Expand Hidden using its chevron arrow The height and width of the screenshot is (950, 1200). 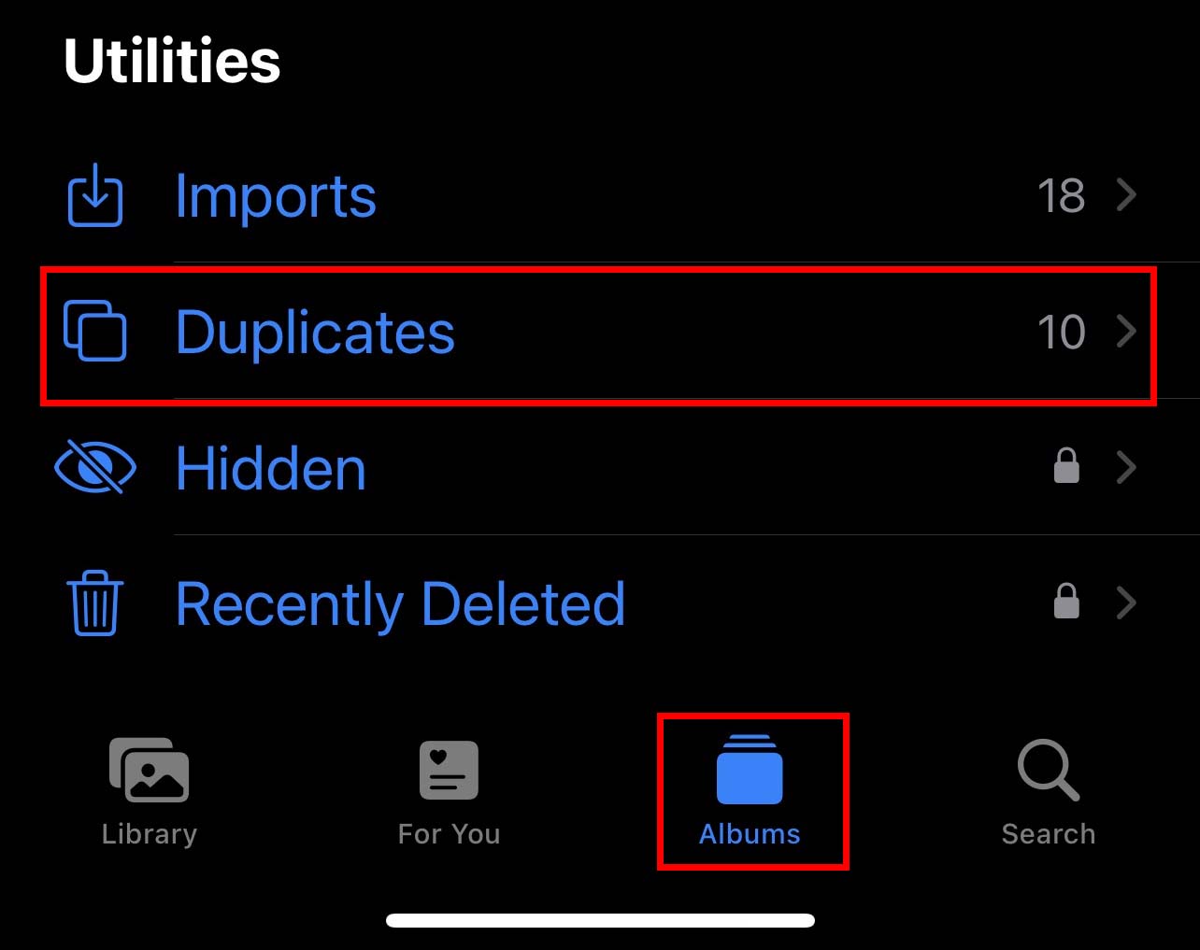point(1127,467)
